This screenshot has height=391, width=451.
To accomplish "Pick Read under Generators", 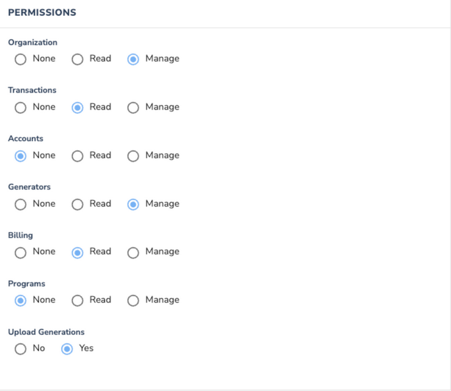I will click(x=78, y=205).
